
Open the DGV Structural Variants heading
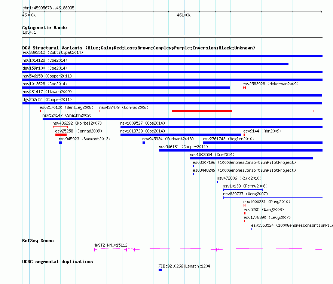139,48
